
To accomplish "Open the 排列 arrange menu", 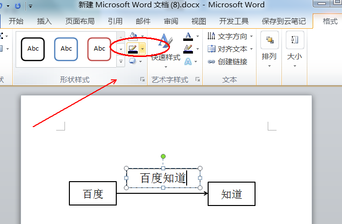I will pos(269,50).
